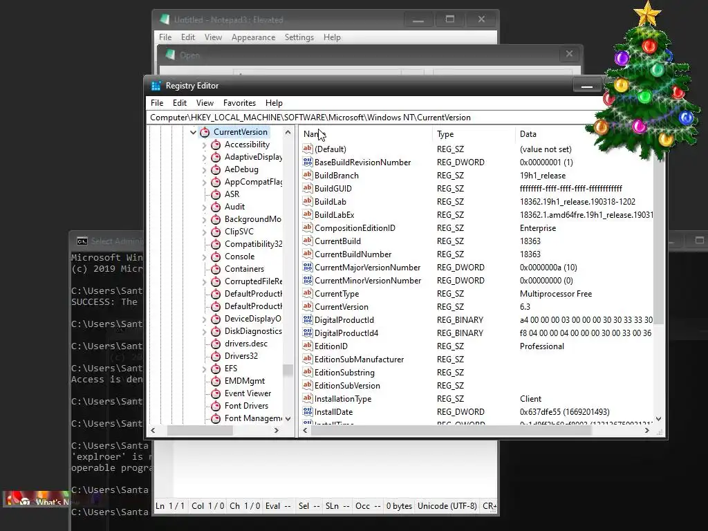Expand the Audit key
Viewport: 708px width, 531px height.
point(204,207)
